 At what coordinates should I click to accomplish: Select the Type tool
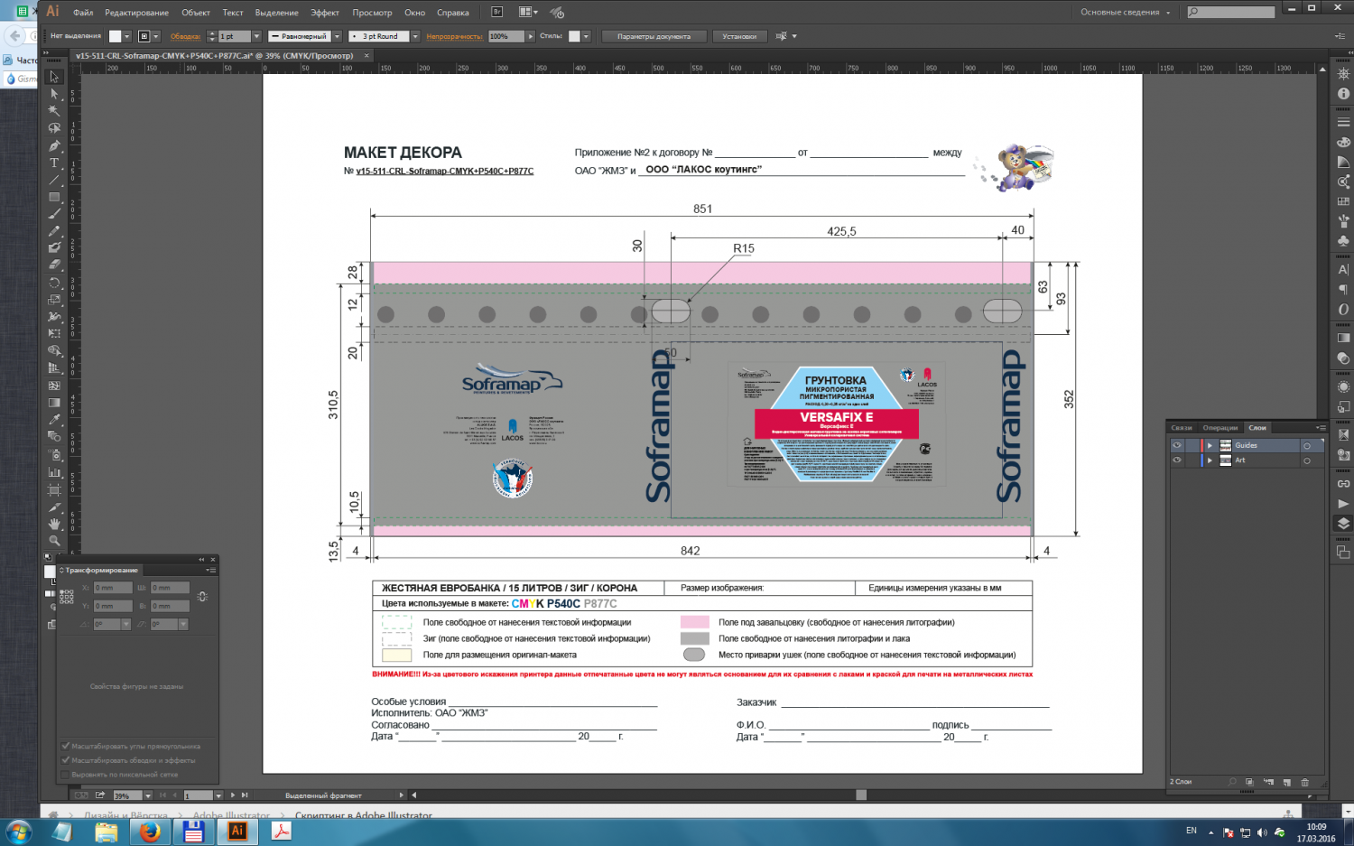tap(54, 163)
